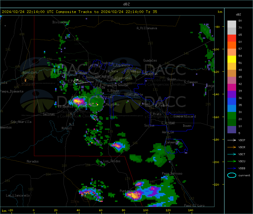Click the x-axis tick label '100'
Viewport: 253px width, 214px height.
coord(146,210)
